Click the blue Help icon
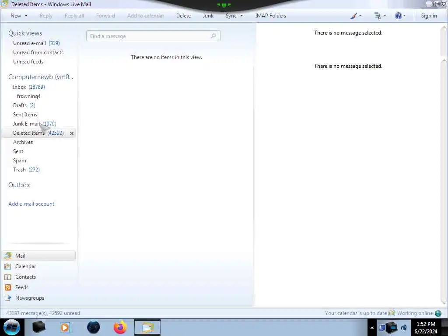 pos(398,16)
